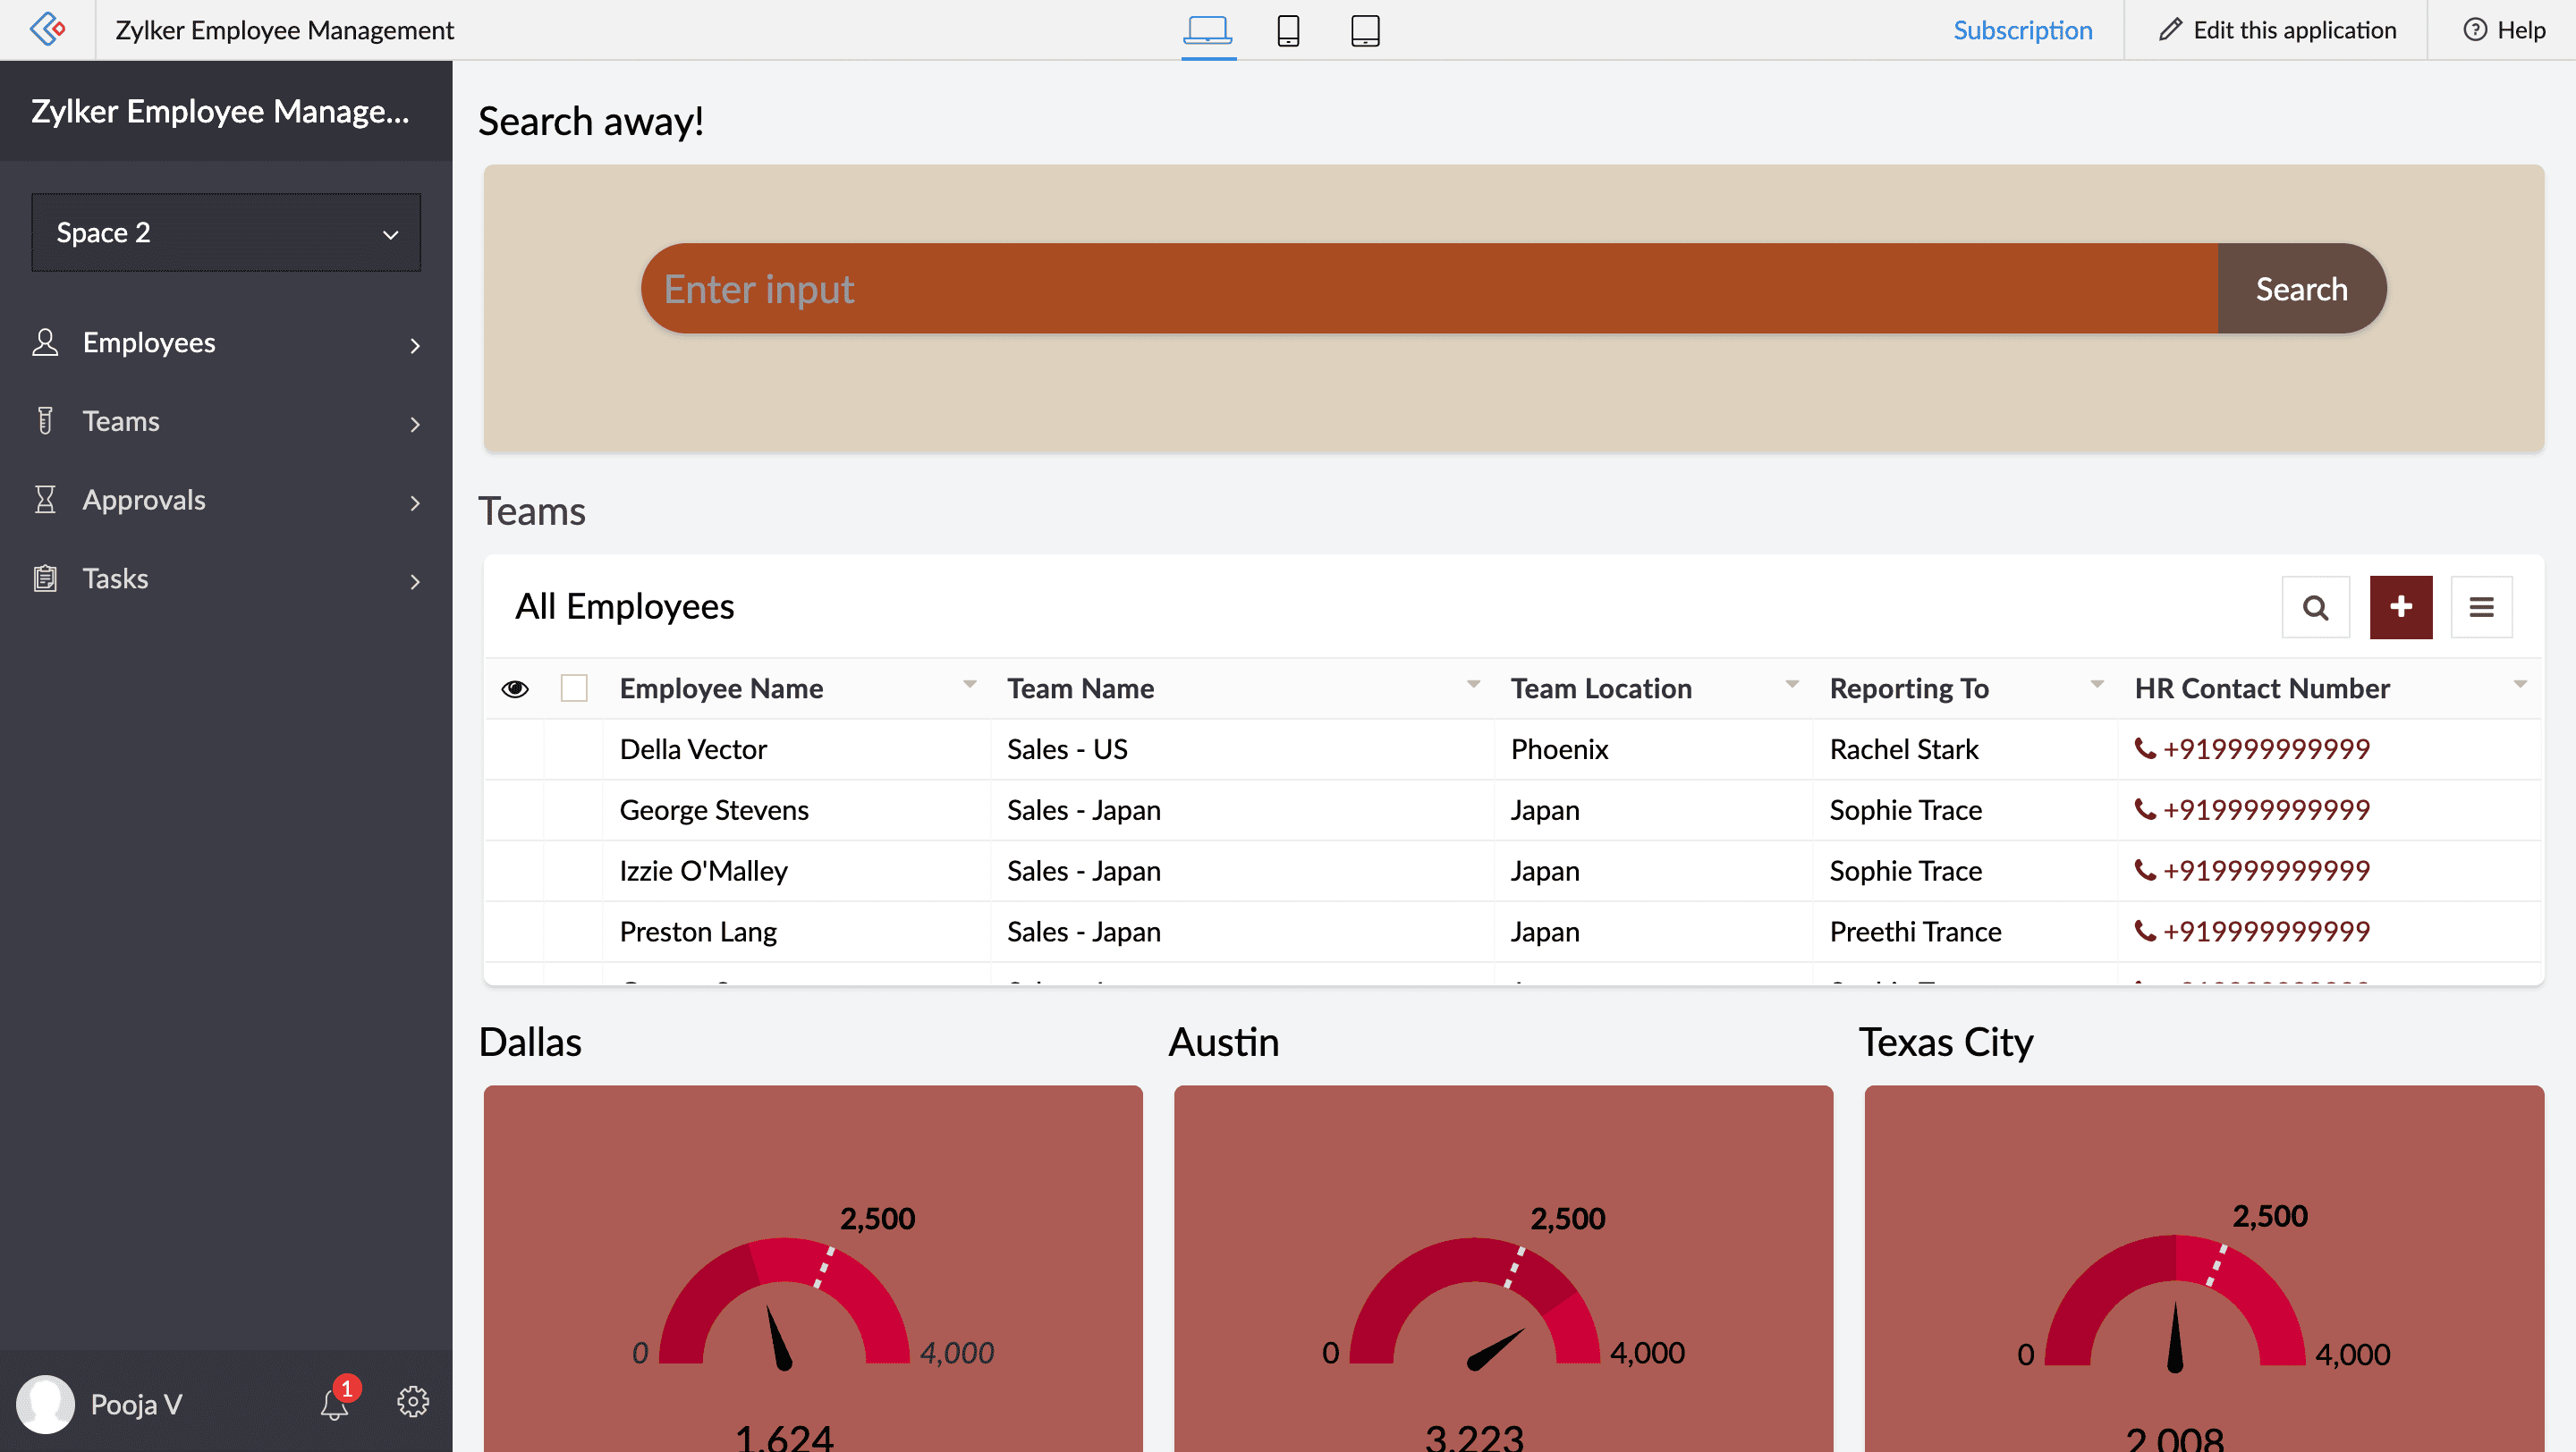Image resolution: width=2576 pixels, height=1452 pixels.
Task: Click the Enter input search field
Action: click(1430, 289)
